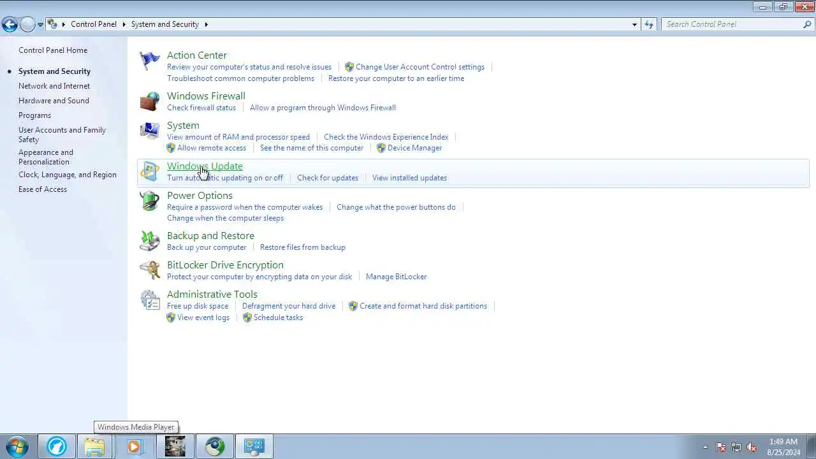Screen dimensions: 816x459
Task: Click the Control Panel taskbar icon
Action: [254, 446]
